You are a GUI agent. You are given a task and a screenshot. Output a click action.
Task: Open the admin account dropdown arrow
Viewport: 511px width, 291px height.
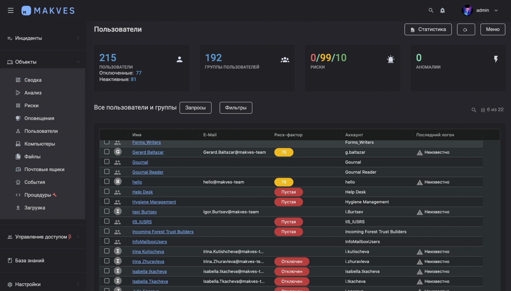click(496, 10)
